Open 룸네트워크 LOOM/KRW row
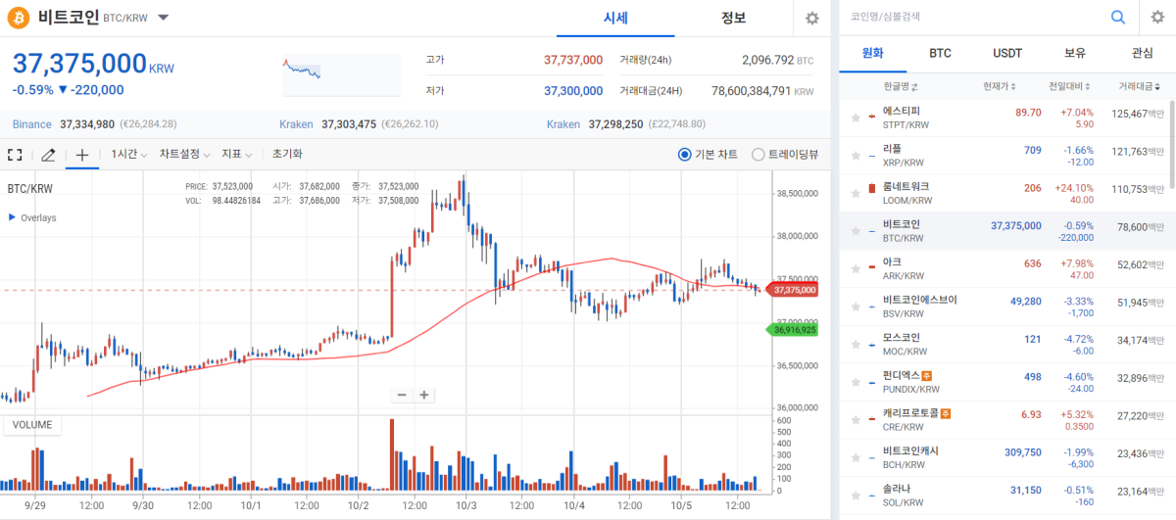This screenshot has width=1176, height=520. pyautogui.click(x=1004, y=193)
